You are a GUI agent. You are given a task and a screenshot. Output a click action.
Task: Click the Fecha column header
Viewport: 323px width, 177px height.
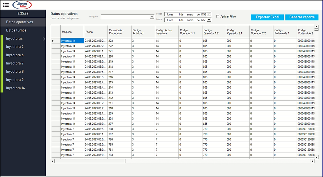[x=96, y=32]
